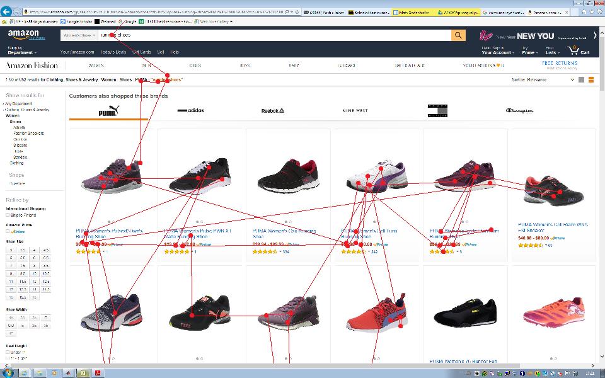Image resolution: width=605 pixels, height=378 pixels.
Task: Click the favorites star icon in browser
Action: (x=592, y=12)
